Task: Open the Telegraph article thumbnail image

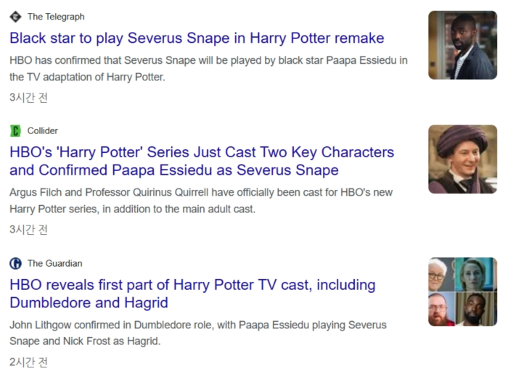Action: pyautogui.click(x=463, y=45)
